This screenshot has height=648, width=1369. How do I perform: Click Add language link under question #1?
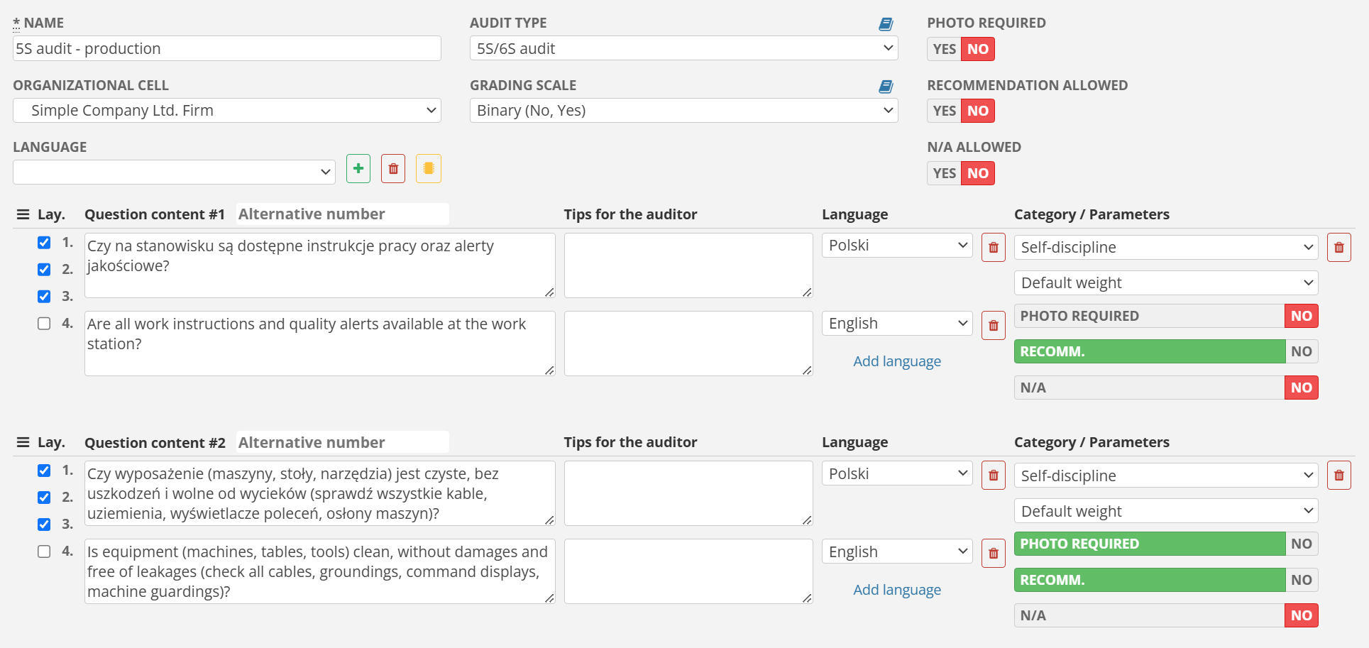pos(896,361)
